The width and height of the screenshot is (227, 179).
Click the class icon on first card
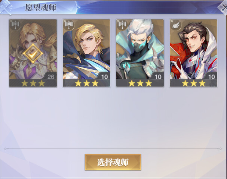(x=15, y=25)
